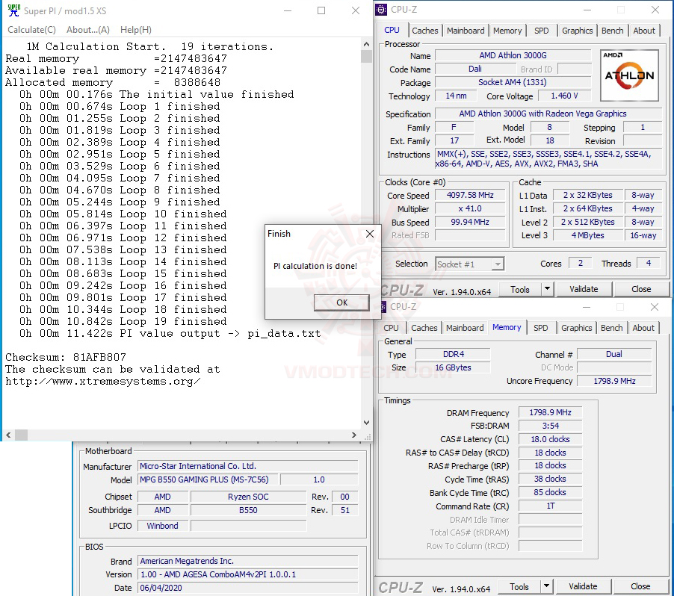674x596 pixels.
Task: Click the BIOS Date value 06/04/2020
Action: coord(248,588)
